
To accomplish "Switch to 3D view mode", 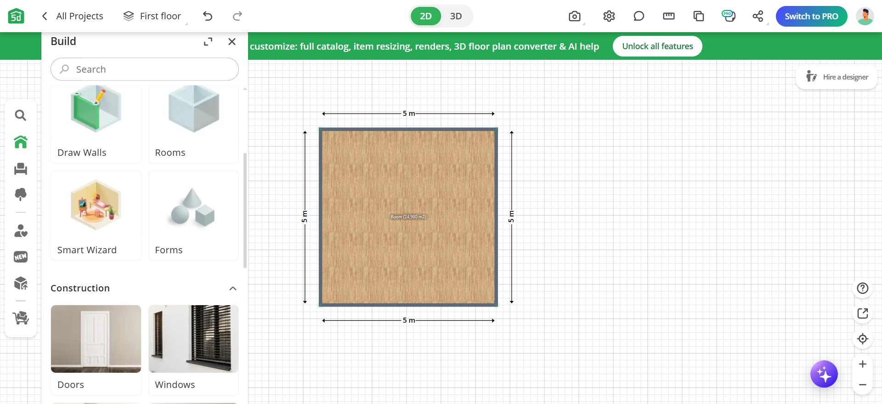I will click(456, 17).
